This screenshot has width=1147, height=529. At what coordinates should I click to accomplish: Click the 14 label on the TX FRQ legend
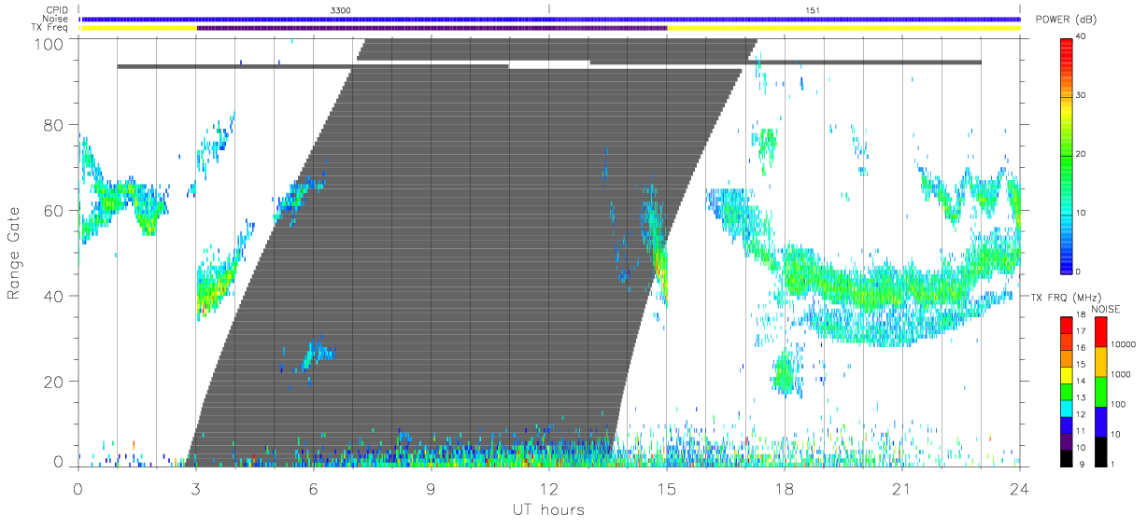[x=1081, y=383]
